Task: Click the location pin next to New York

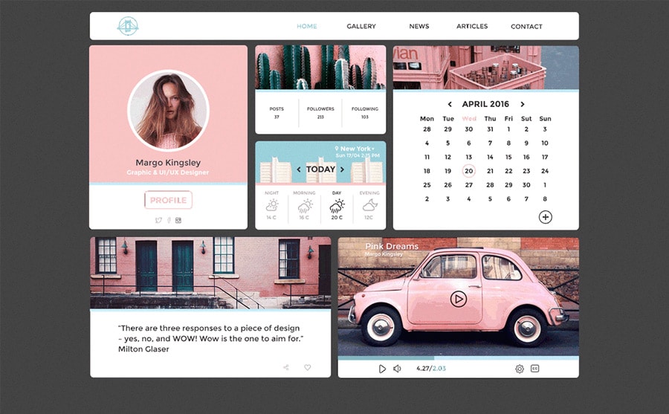Action: (337, 149)
